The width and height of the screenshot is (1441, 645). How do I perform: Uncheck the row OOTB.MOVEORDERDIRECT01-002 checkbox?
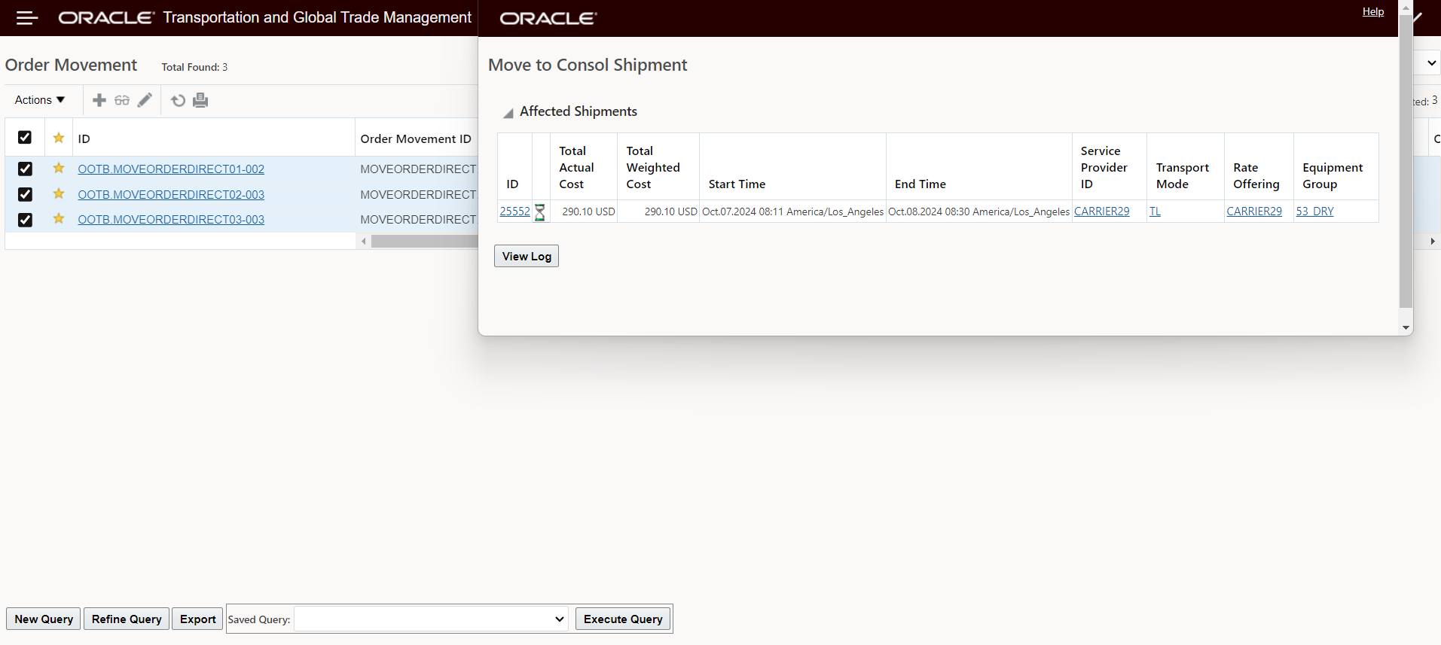click(25, 169)
